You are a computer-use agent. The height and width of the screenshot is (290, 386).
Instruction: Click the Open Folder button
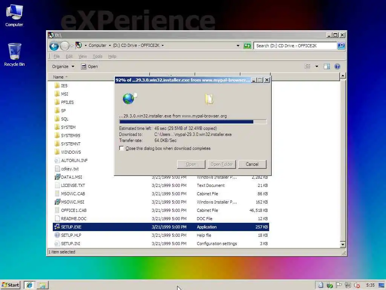tap(222, 164)
